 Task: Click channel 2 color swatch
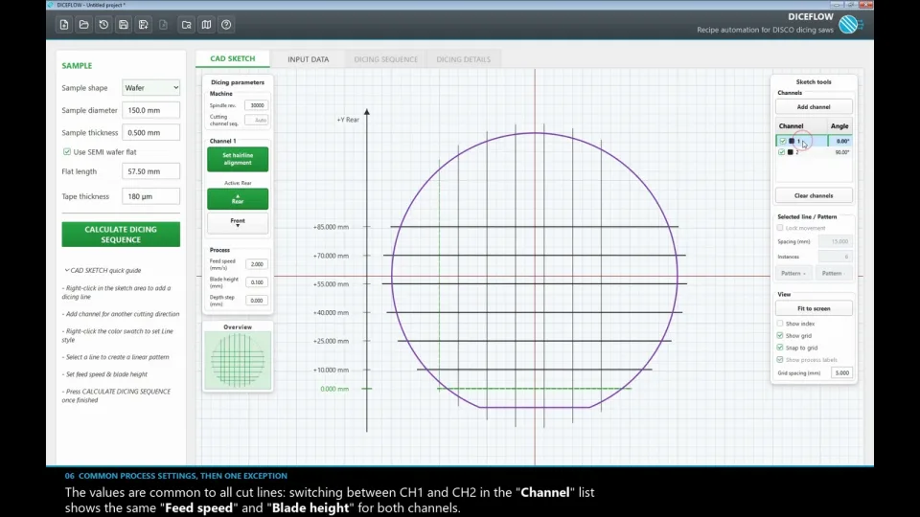coord(791,152)
